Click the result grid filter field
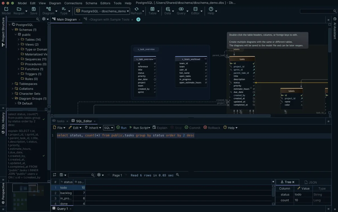Screen dimensions: 338x212 pos(82,175)
